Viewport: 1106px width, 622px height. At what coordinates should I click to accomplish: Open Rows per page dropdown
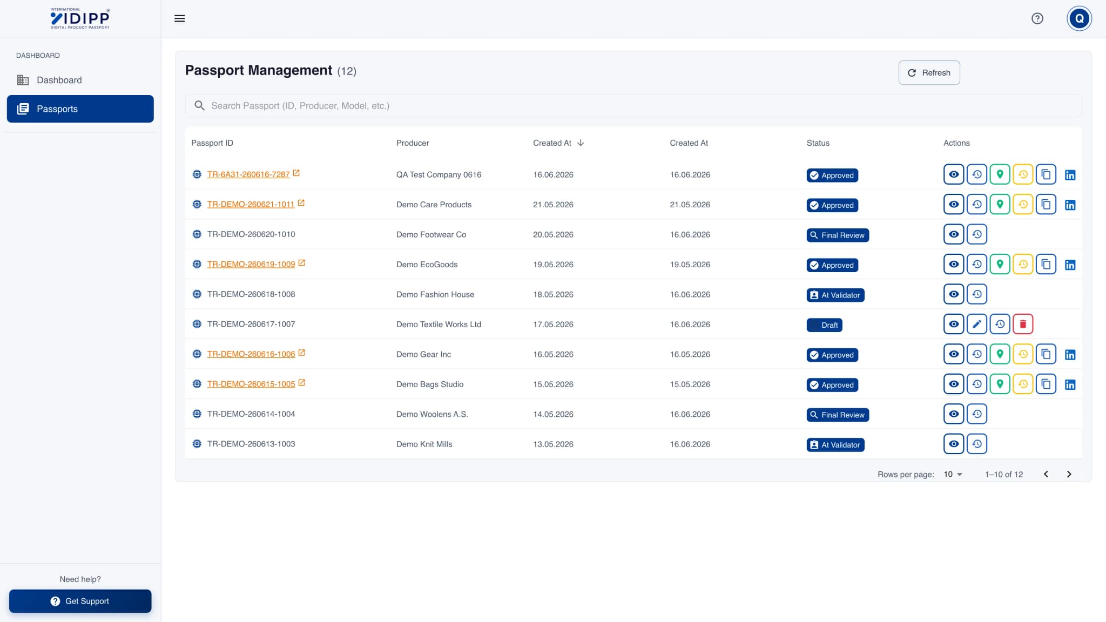pos(953,474)
